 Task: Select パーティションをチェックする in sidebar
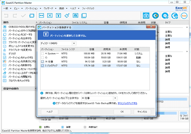(x=21, y=57)
